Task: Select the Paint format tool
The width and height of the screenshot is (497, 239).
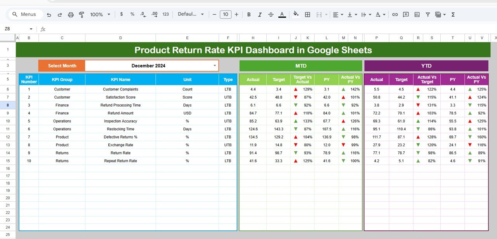Action: pos(82,14)
